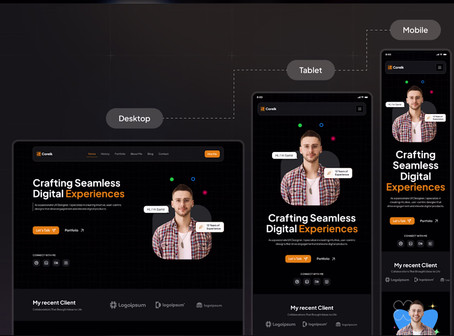Viewport: 454px width, 336px height.
Task: Open the Portfolio link in tablet mockup
Action: click(326, 259)
